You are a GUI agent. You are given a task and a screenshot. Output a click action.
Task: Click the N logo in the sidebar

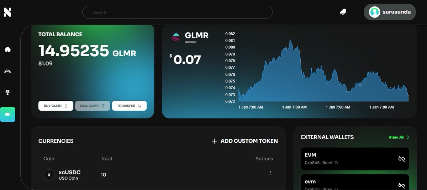coord(7,12)
